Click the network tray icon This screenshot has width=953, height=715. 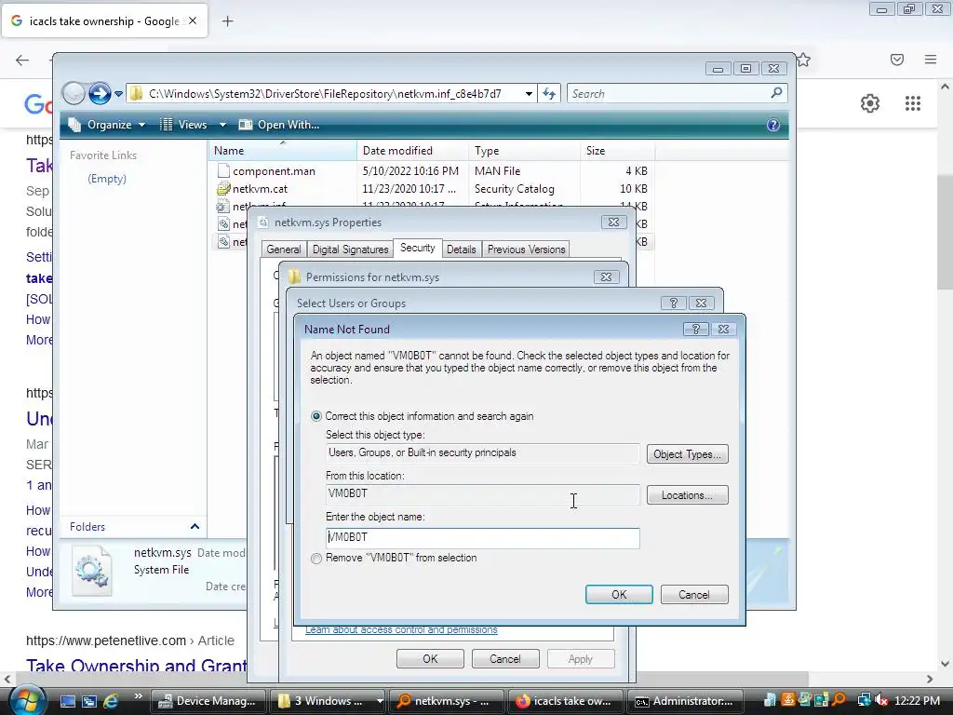[x=864, y=700]
